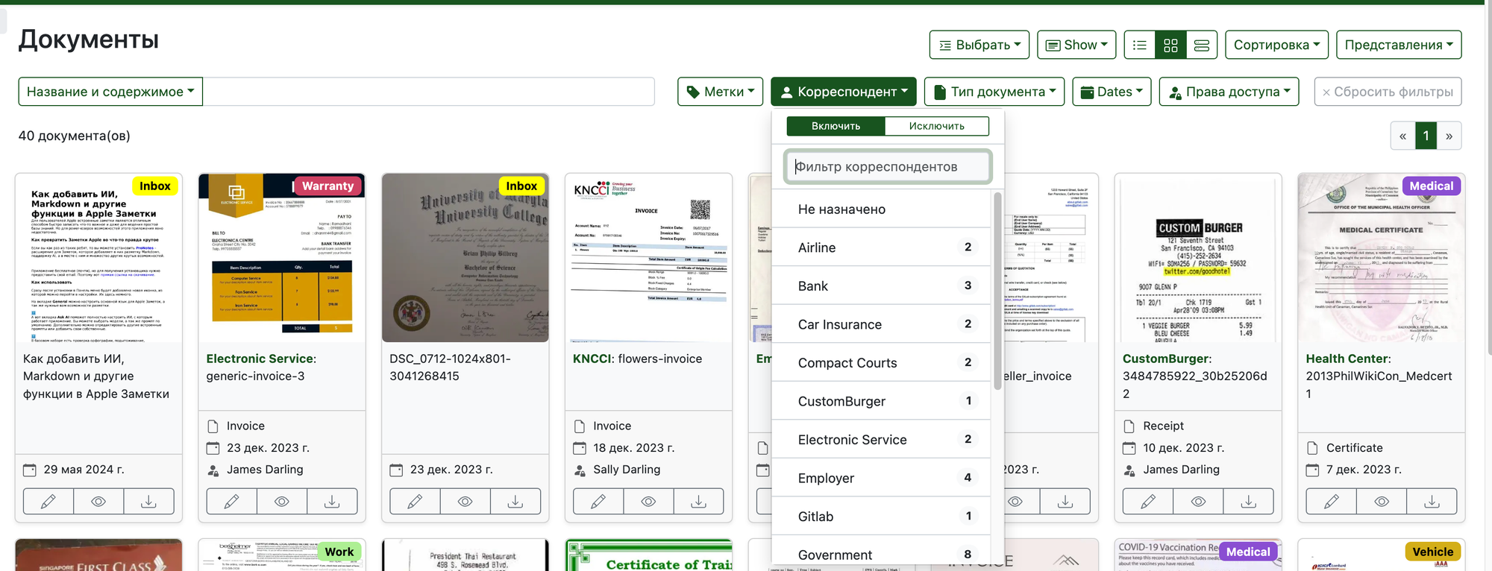The height and width of the screenshot is (571, 1492).
Task: Preview generic-invoice-3 using the eye icon
Action: pyautogui.click(x=282, y=502)
